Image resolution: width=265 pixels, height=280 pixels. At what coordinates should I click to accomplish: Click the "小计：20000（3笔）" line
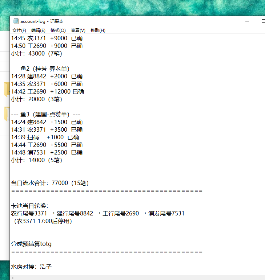[36, 99]
